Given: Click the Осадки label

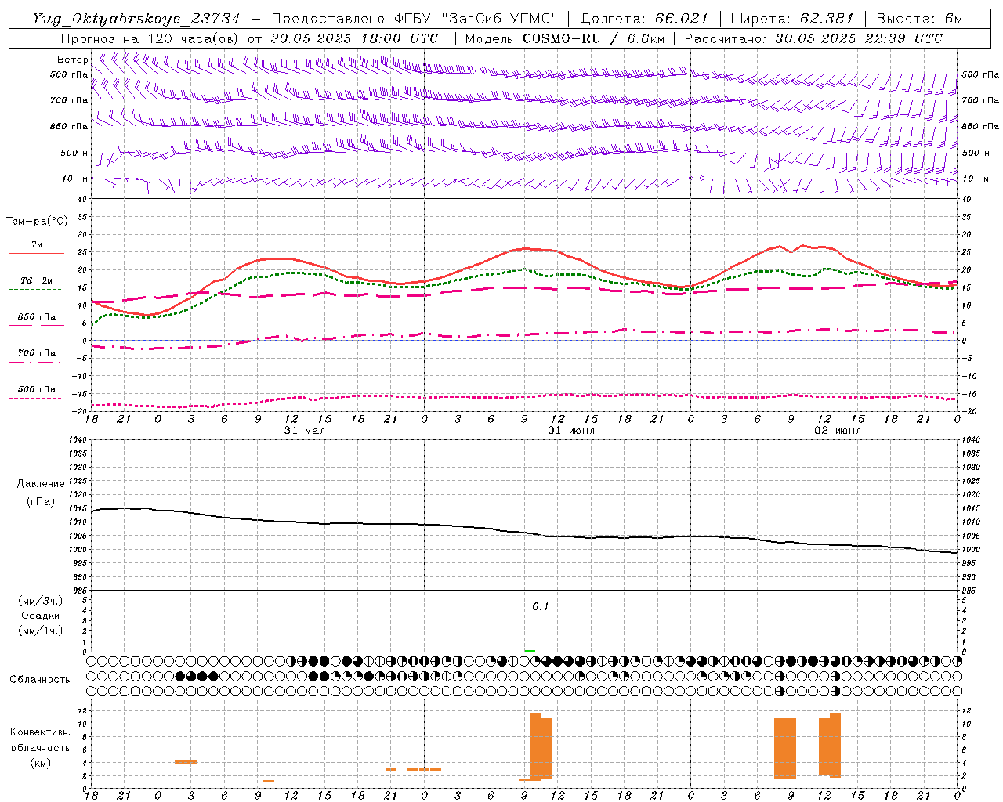Looking at the screenshot, I should [x=41, y=616].
